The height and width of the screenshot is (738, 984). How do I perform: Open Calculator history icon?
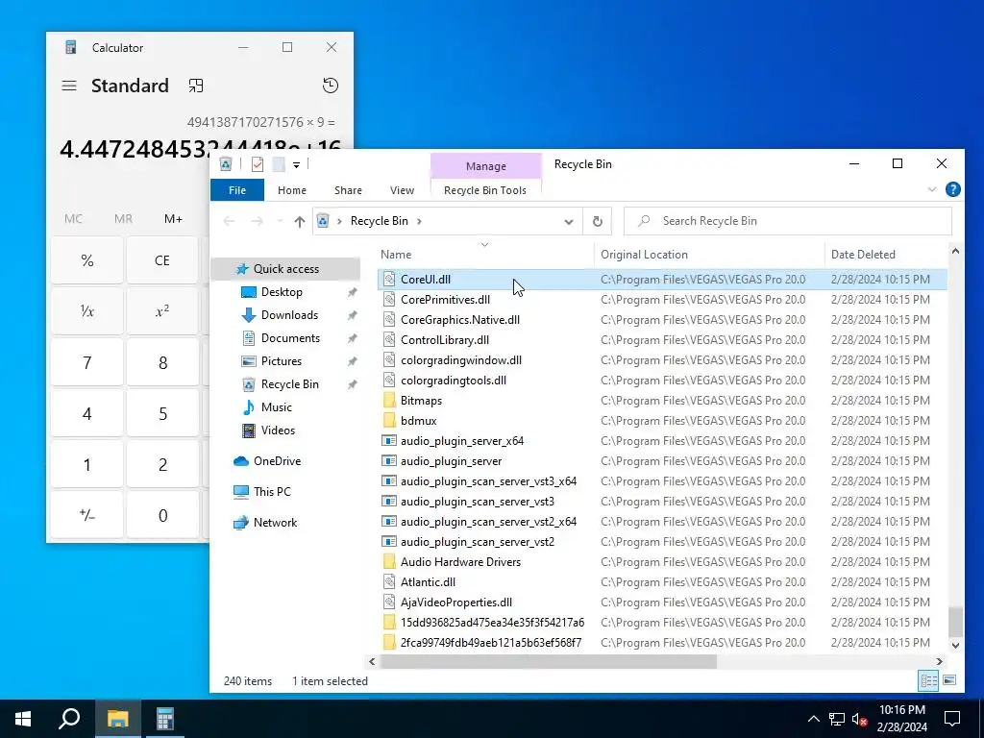331,86
